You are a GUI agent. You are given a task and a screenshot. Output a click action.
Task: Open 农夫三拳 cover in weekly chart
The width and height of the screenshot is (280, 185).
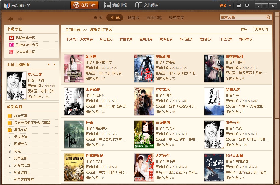click(16, 86)
